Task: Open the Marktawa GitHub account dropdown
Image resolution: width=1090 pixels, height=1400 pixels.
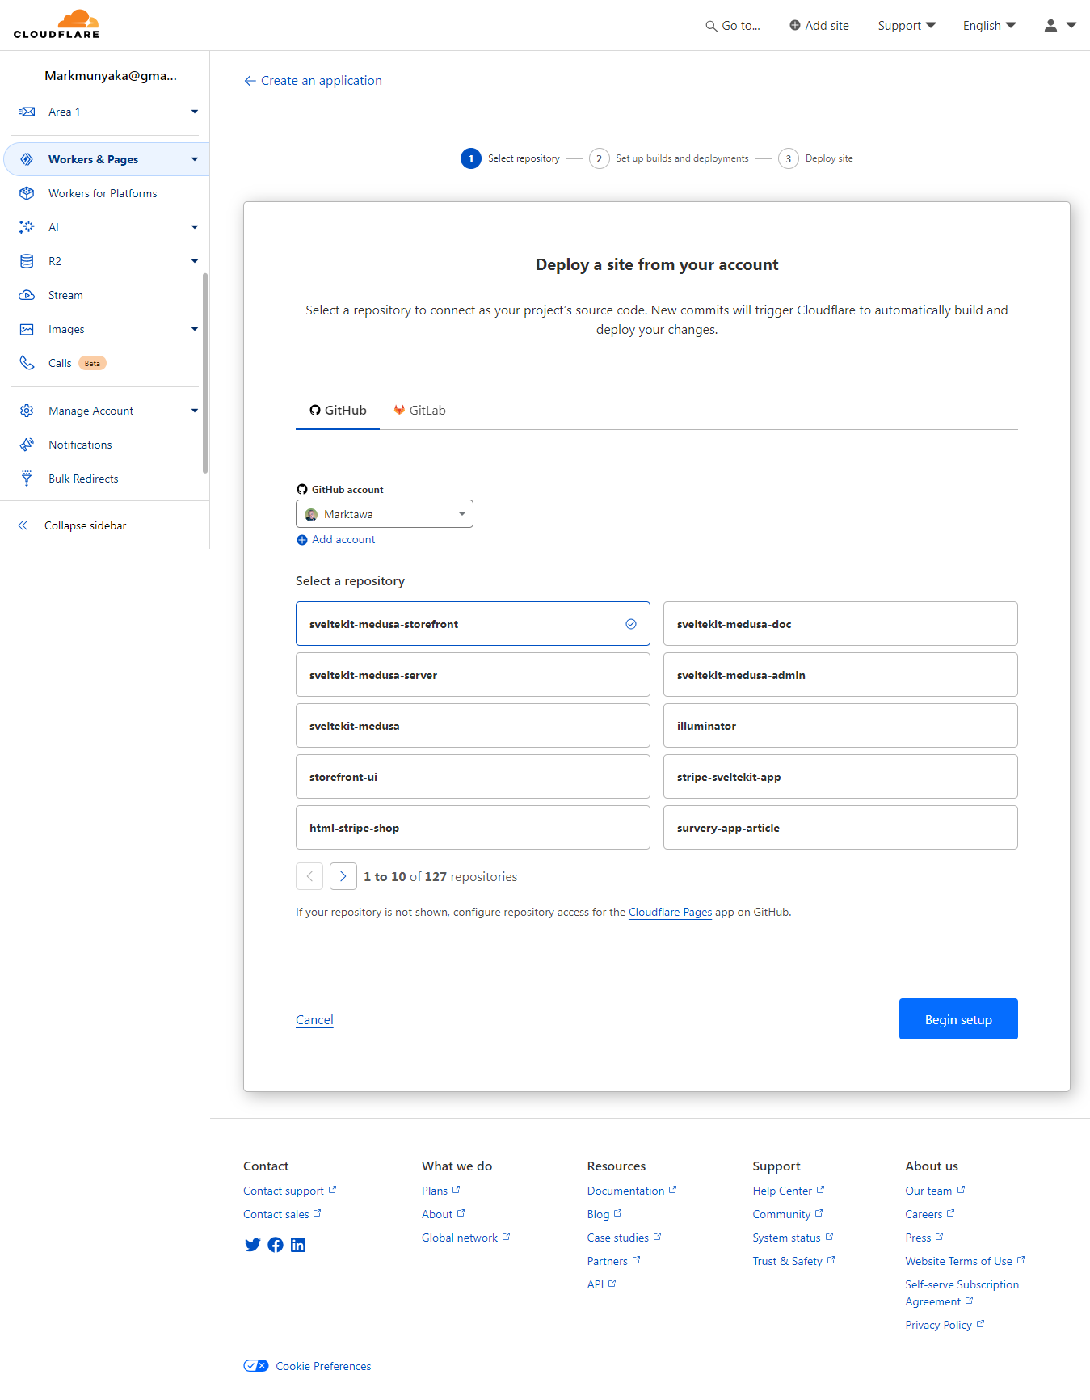Action: 385,514
